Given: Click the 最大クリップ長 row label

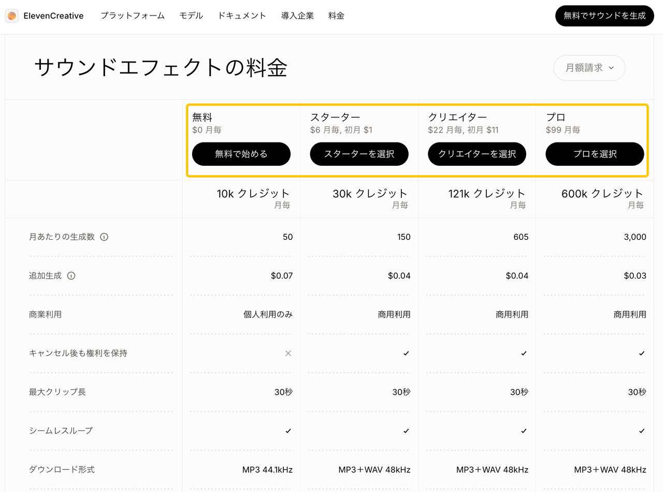Looking at the screenshot, I should click(x=57, y=392).
